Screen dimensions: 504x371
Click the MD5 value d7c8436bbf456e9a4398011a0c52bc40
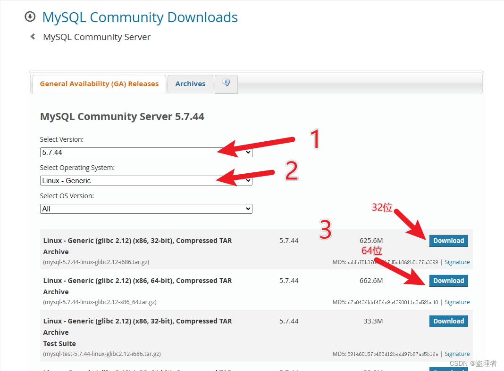pyautogui.click(x=393, y=302)
